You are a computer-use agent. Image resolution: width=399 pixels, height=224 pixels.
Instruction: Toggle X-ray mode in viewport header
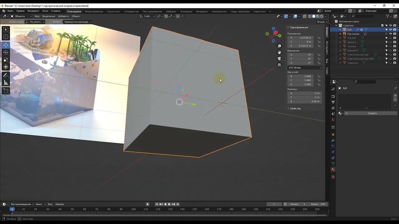tap(305, 16)
